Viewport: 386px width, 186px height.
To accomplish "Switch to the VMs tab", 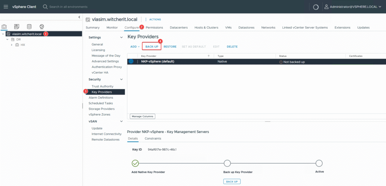I will click(x=228, y=27).
